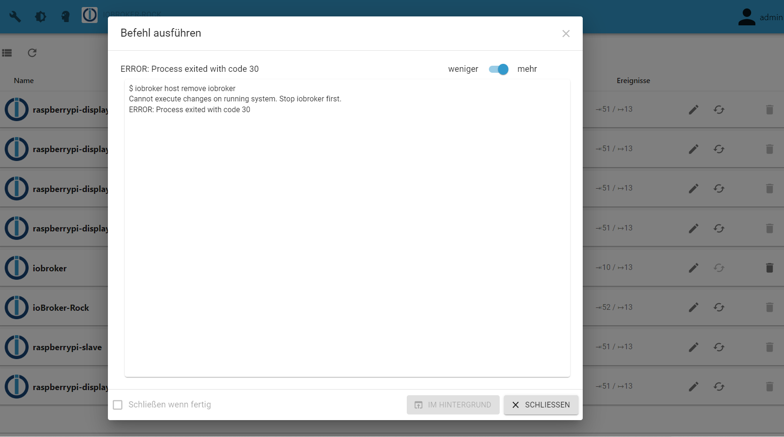784x437 pixels.
Task: Switch hosts to list view icon
Action: tap(7, 53)
